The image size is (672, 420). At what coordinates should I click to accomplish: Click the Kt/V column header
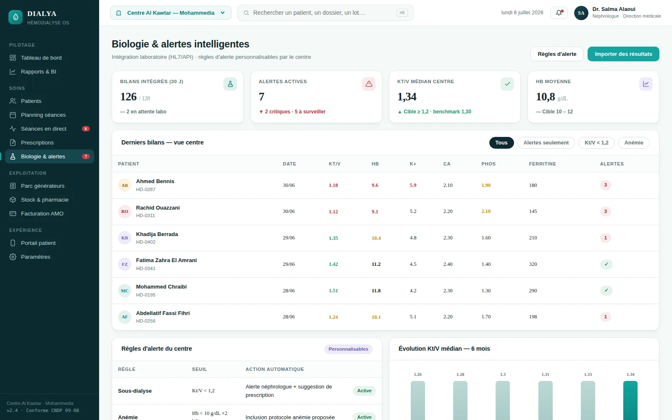point(335,164)
